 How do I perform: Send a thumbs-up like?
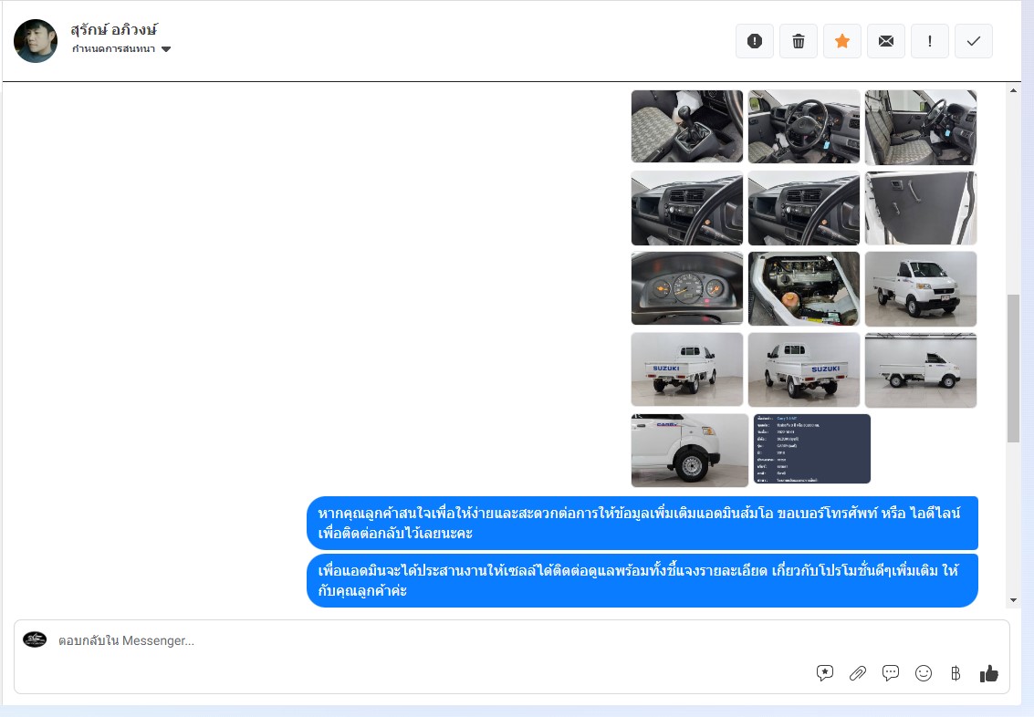point(988,673)
